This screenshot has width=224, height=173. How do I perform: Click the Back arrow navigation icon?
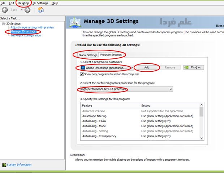pos(5,10)
